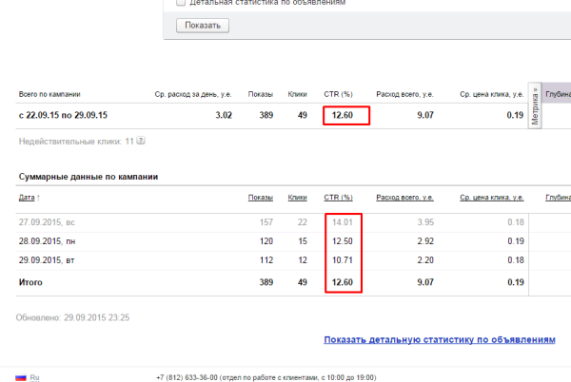The width and height of the screenshot is (571, 382).
Task: Click spend value 2.92 for 28.09
Action: tap(425, 241)
